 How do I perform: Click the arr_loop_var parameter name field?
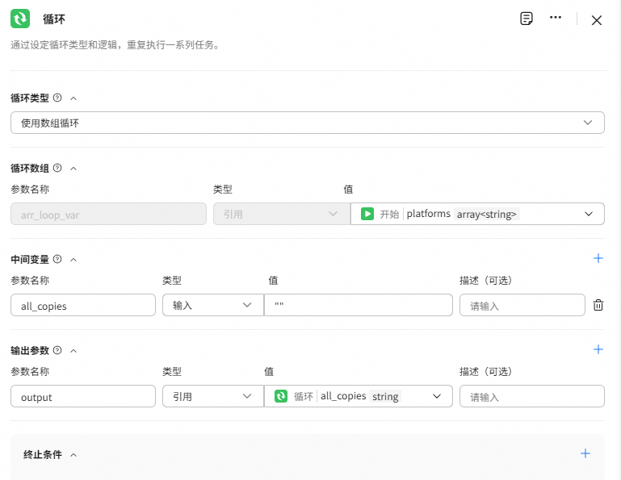[108, 214]
